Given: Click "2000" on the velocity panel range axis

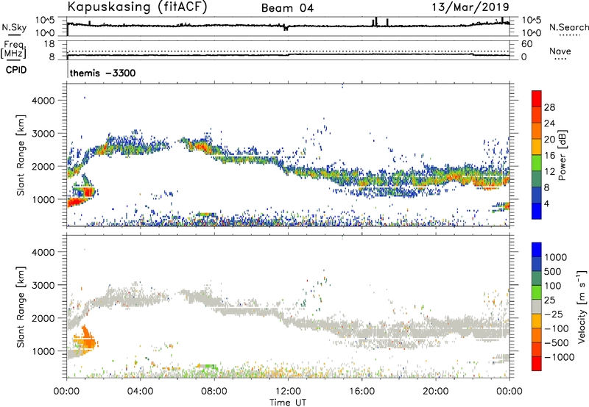Looking at the screenshot, I should tap(43, 318).
